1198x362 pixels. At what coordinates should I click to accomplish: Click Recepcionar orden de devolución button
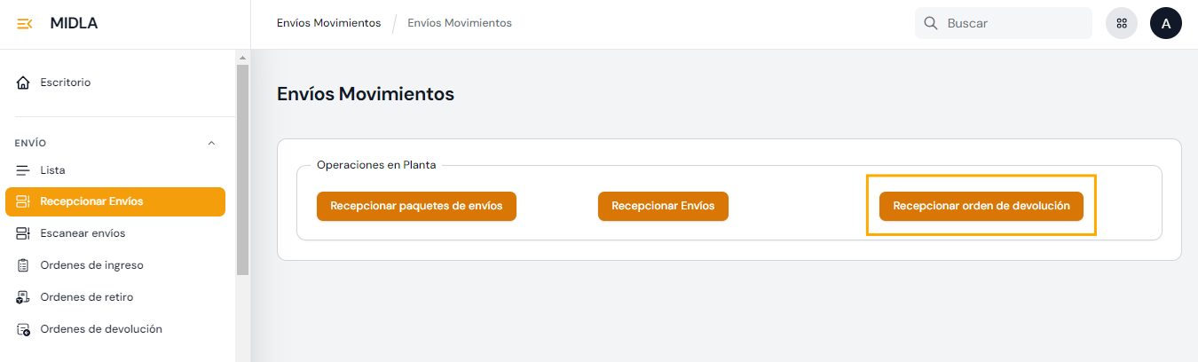tap(981, 206)
